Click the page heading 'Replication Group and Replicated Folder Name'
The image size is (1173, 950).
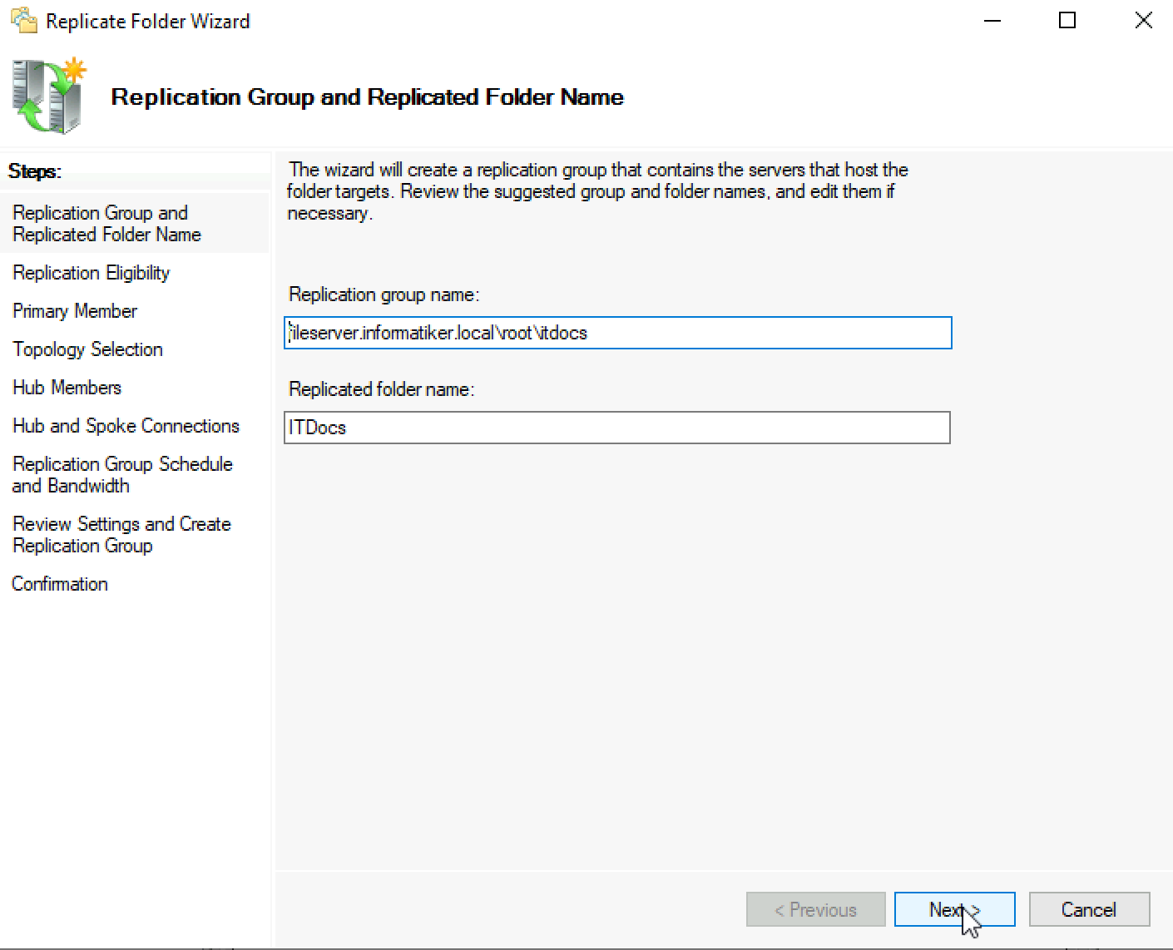368,97
